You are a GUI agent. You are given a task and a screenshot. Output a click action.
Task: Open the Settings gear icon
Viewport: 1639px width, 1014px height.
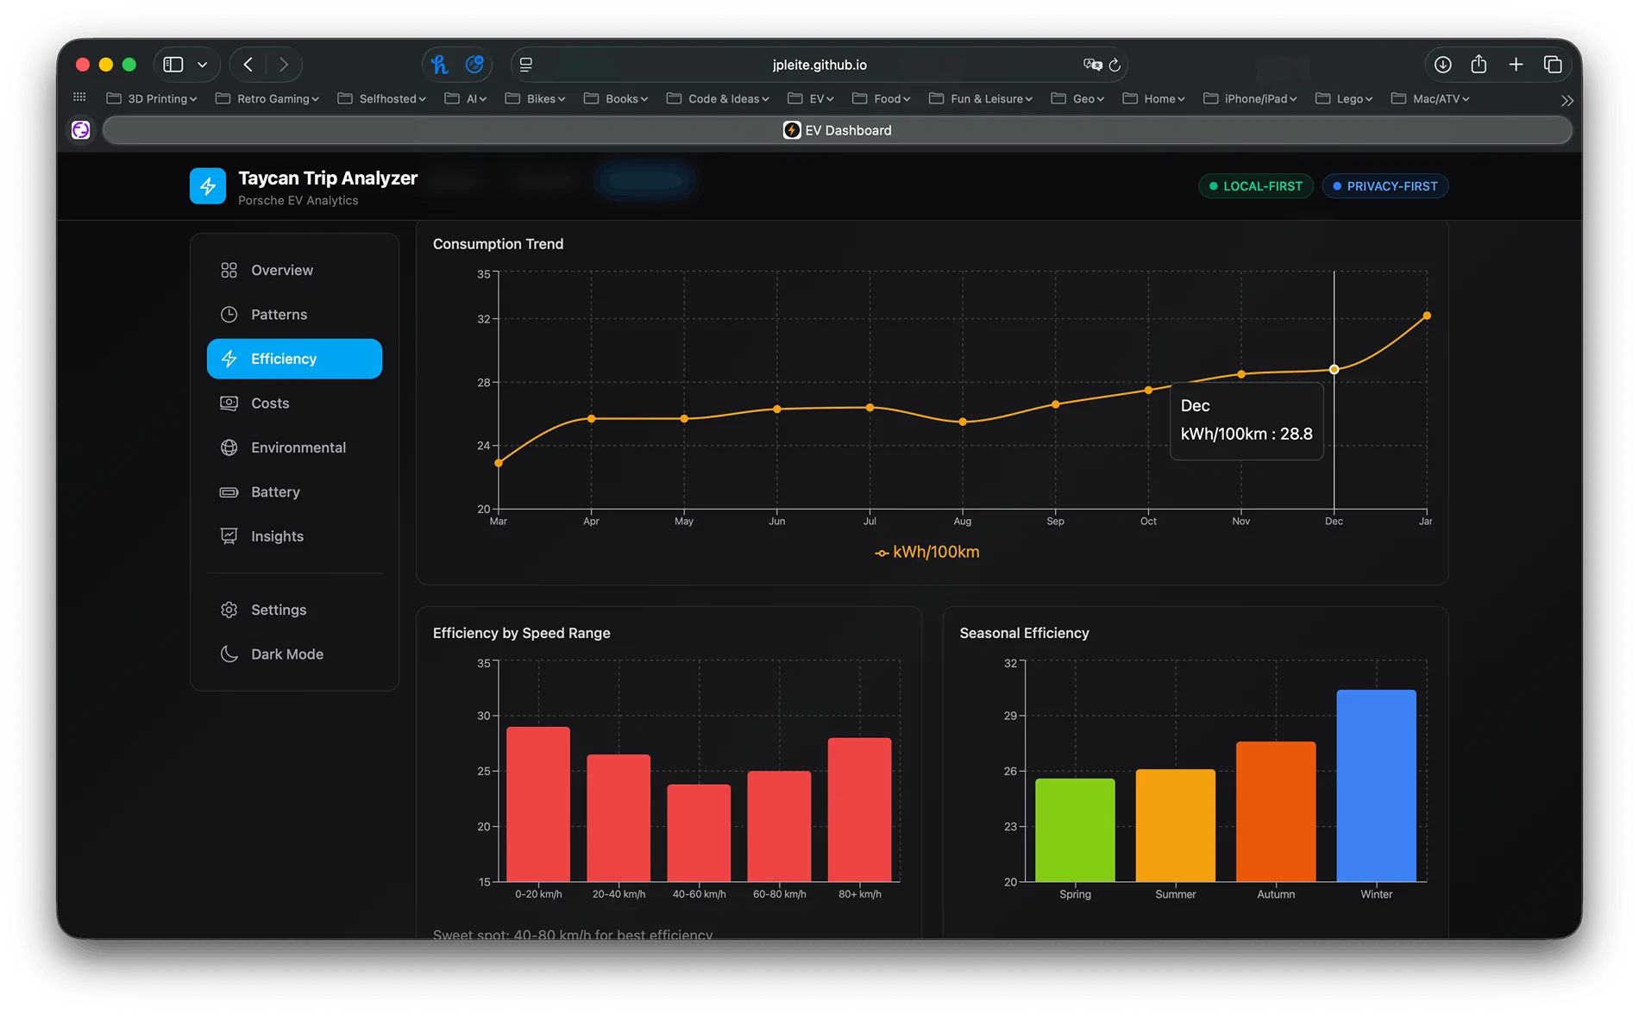point(229,610)
